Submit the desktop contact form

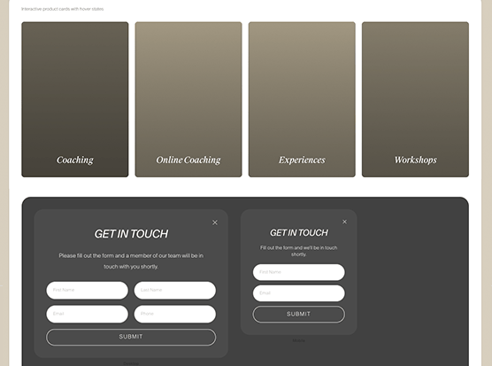(131, 337)
